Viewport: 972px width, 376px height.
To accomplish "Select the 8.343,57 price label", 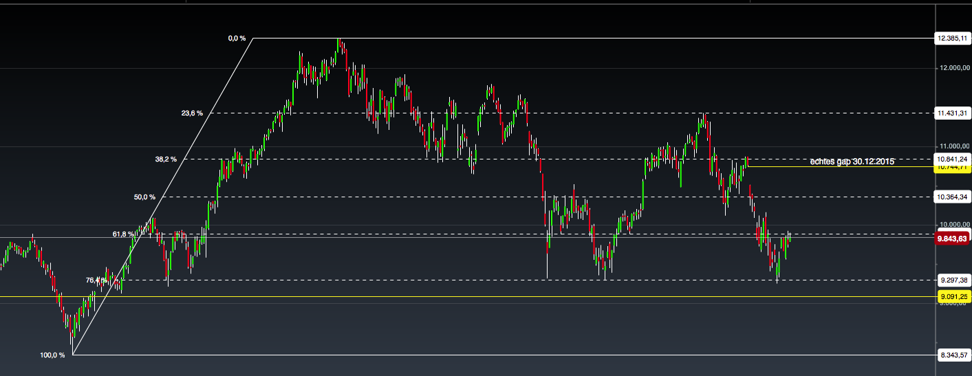I will tap(952, 355).
